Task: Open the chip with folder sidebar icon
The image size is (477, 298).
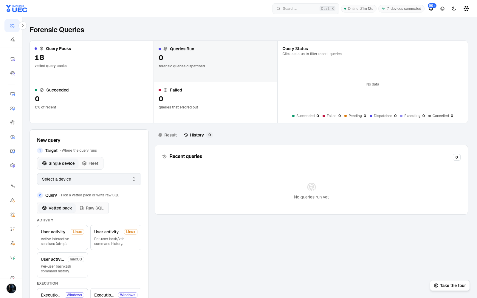Action: click(13, 137)
